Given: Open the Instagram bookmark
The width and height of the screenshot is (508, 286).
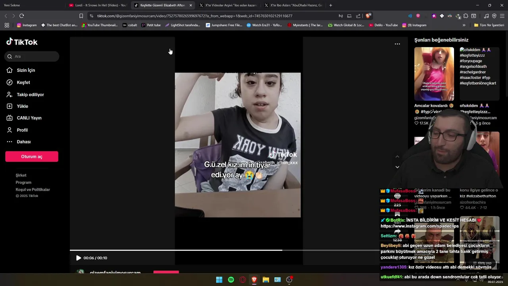Looking at the screenshot, I should point(27,25).
